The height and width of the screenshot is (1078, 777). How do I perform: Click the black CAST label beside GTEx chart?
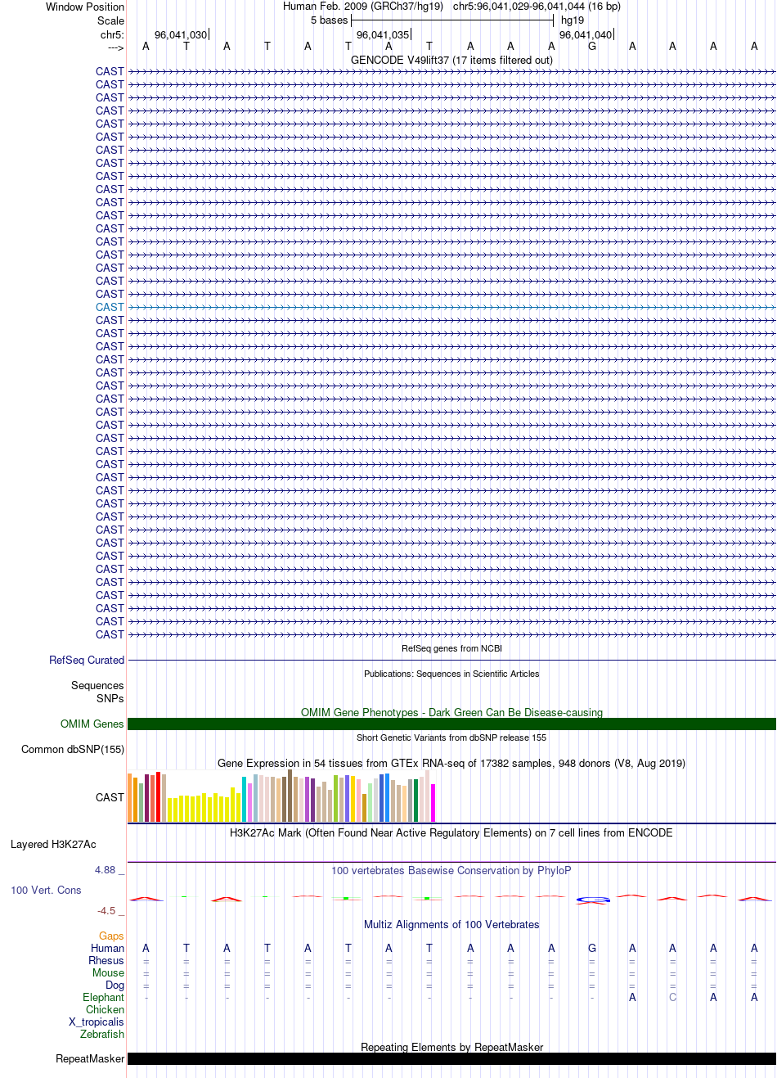click(x=110, y=797)
